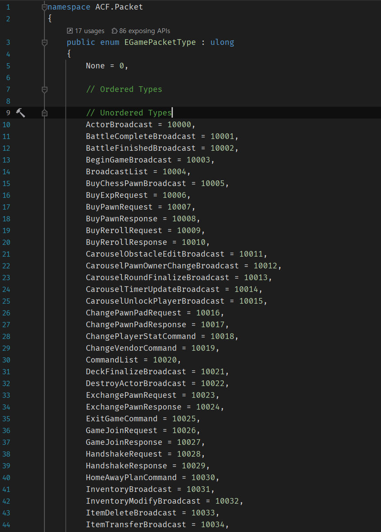Click ChangePawnPadResponse enum member
The image size is (381, 532).
[136, 325]
